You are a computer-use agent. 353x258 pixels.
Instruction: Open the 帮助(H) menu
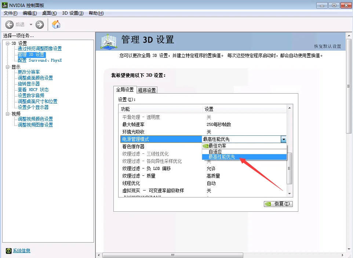tap(96, 13)
